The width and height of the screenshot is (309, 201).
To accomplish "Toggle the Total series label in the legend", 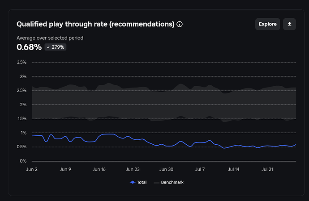I will (141, 182).
